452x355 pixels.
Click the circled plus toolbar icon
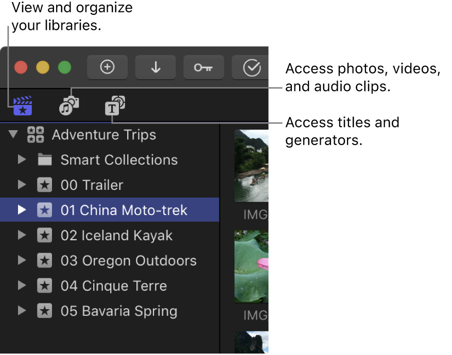tap(107, 67)
